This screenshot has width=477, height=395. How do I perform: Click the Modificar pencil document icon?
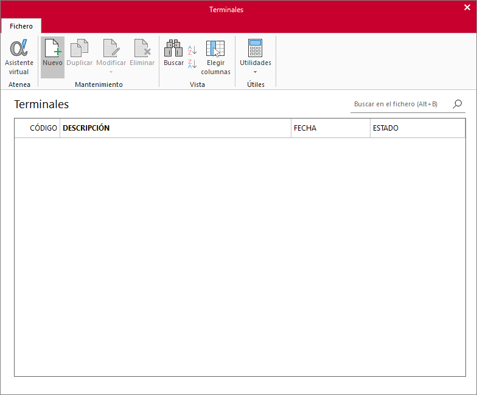(x=111, y=48)
